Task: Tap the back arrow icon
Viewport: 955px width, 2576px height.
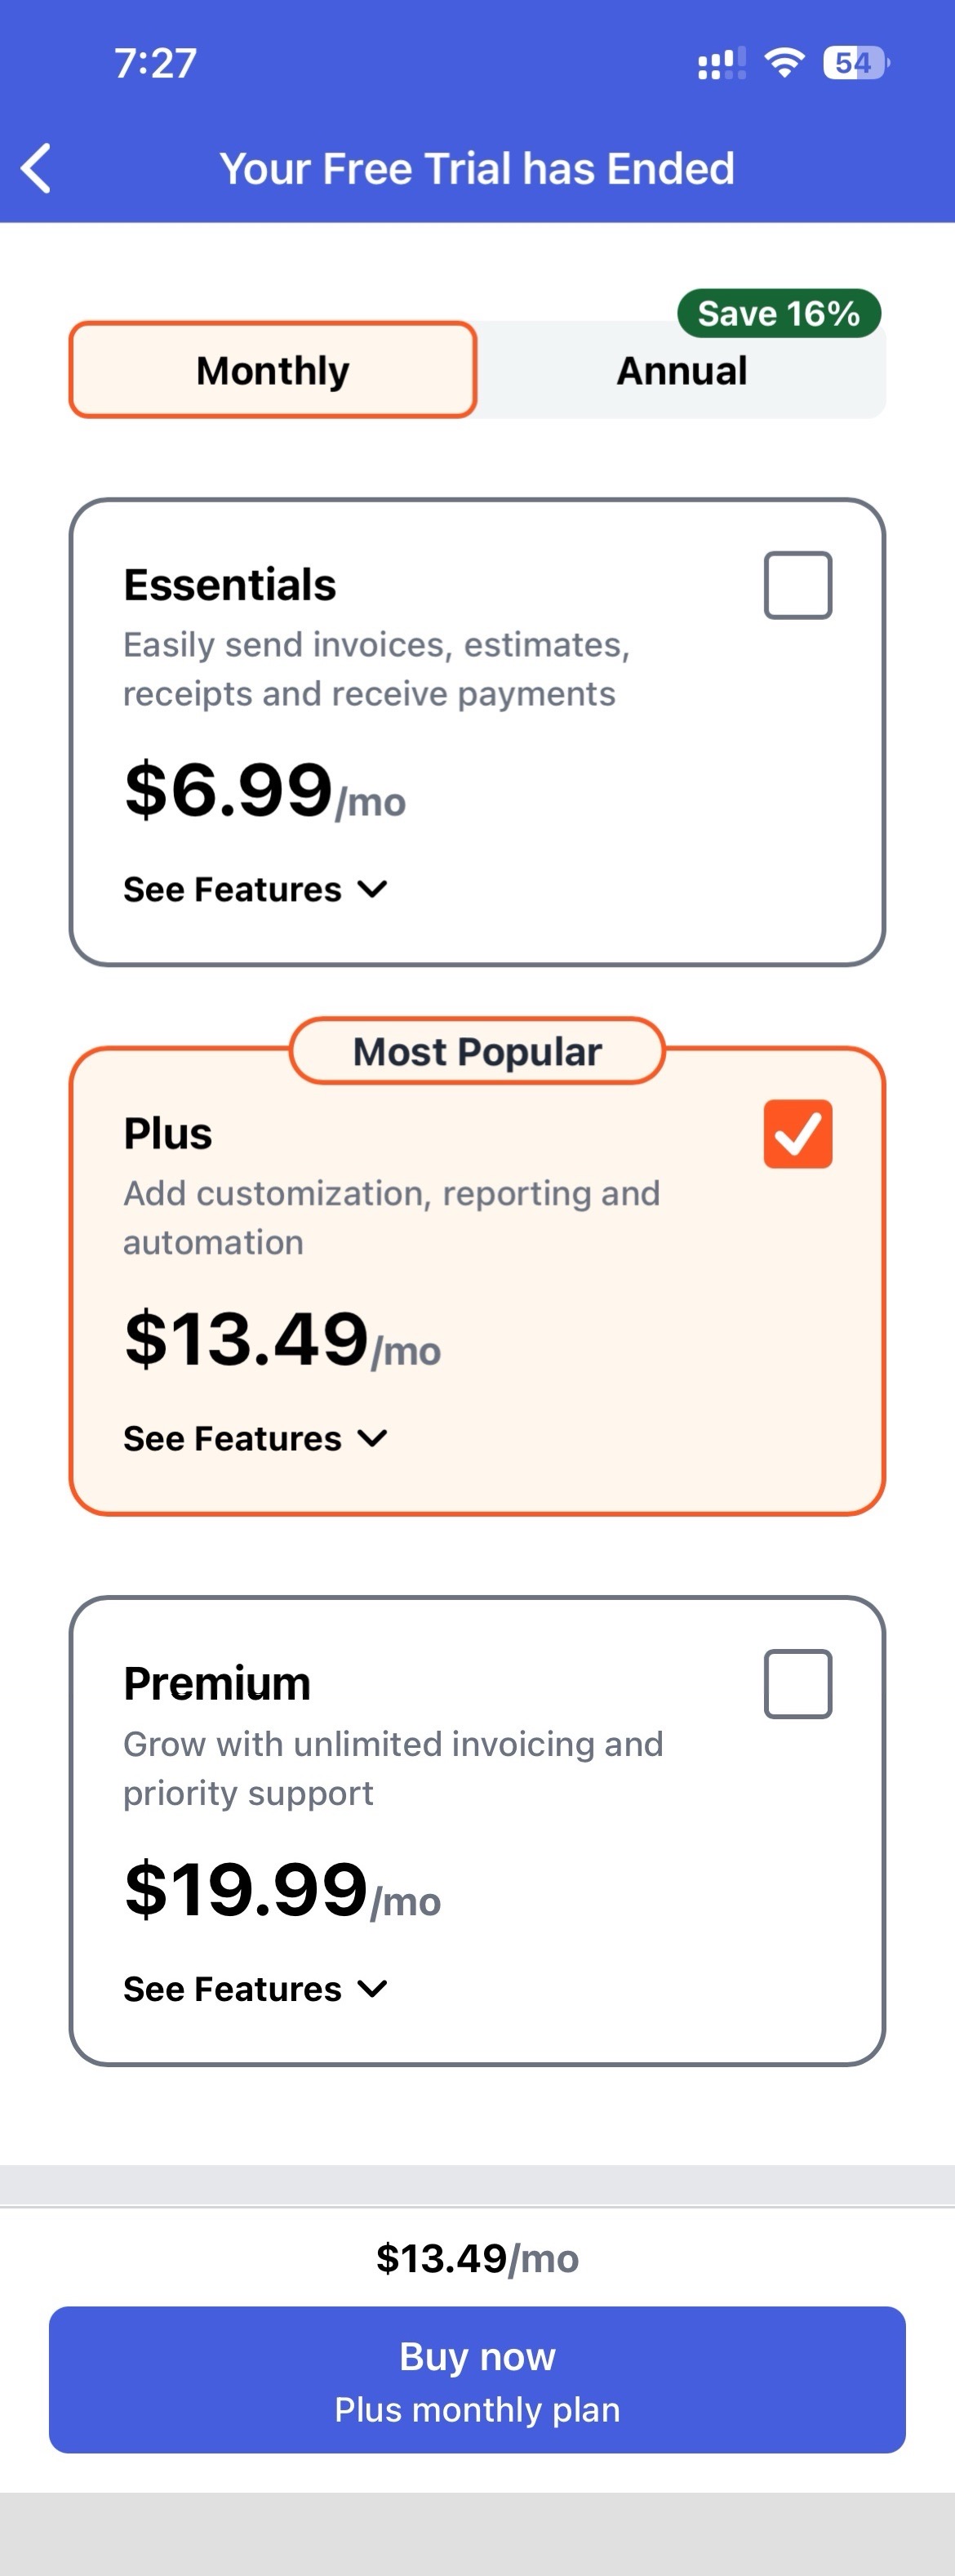Action: tap(37, 168)
